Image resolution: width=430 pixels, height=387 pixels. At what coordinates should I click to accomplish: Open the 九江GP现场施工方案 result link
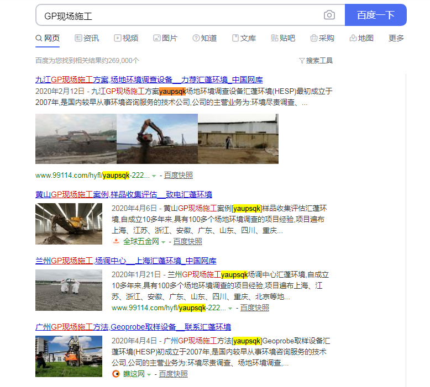point(149,79)
